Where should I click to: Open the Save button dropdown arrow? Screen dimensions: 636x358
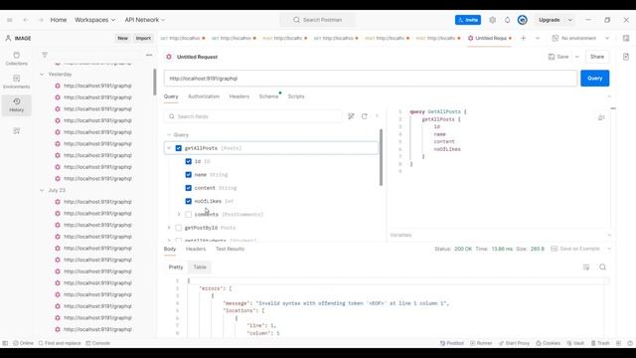pyautogui.click(x=576, y=57)
